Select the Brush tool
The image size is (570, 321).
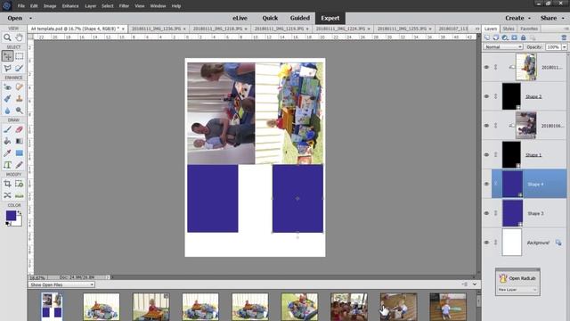[7, 129]
